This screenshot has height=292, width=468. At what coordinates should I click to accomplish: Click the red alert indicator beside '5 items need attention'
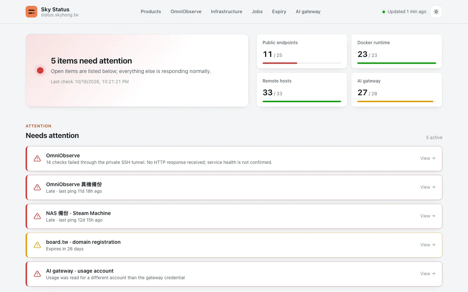click(40, 70)
